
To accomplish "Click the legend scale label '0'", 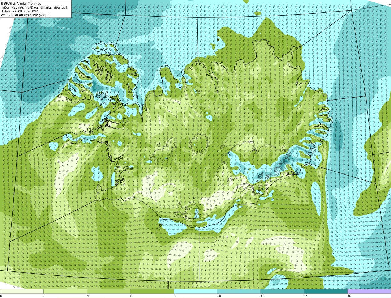I will click(x=1, y=296).
